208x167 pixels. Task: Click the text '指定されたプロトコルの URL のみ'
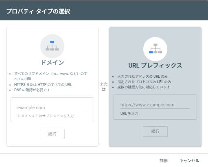(144, 82)
